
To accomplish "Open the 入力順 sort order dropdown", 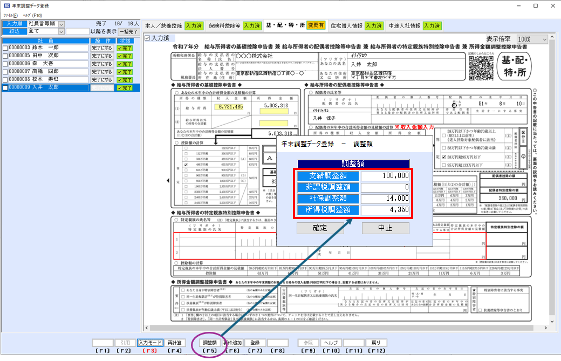I will click(x=61, y=24).
